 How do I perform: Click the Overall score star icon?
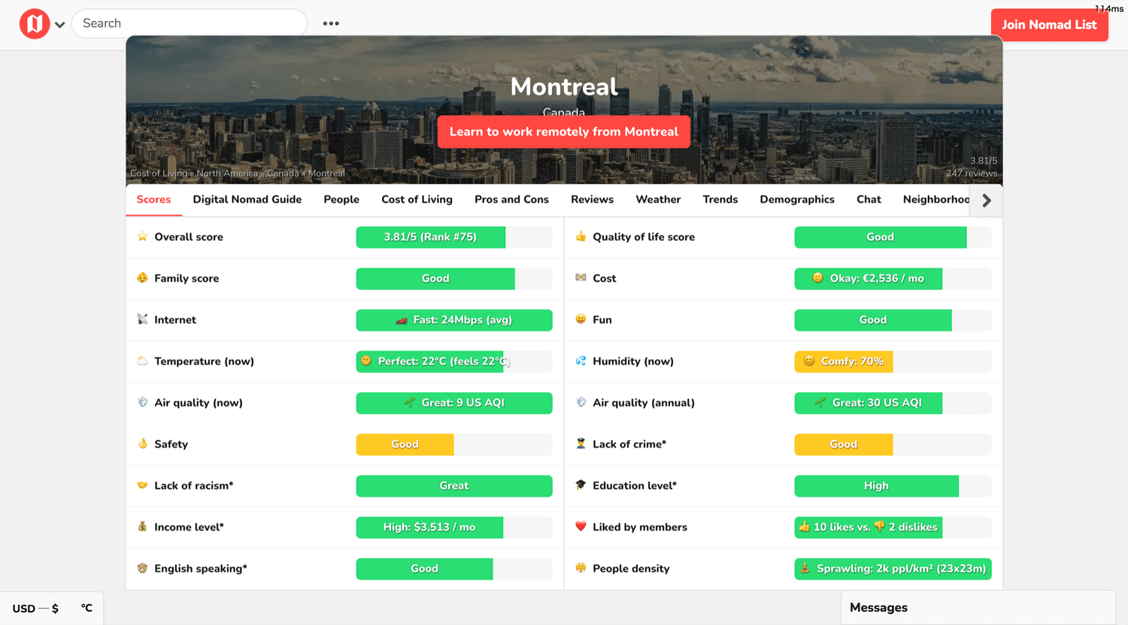click(142, 237)
